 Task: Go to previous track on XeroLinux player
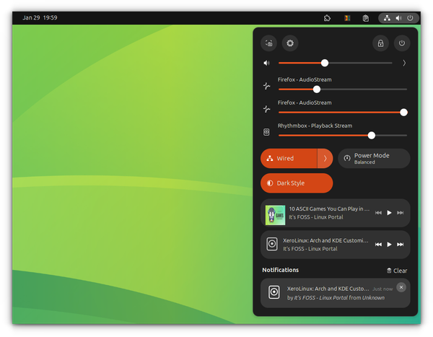[378, 244]
